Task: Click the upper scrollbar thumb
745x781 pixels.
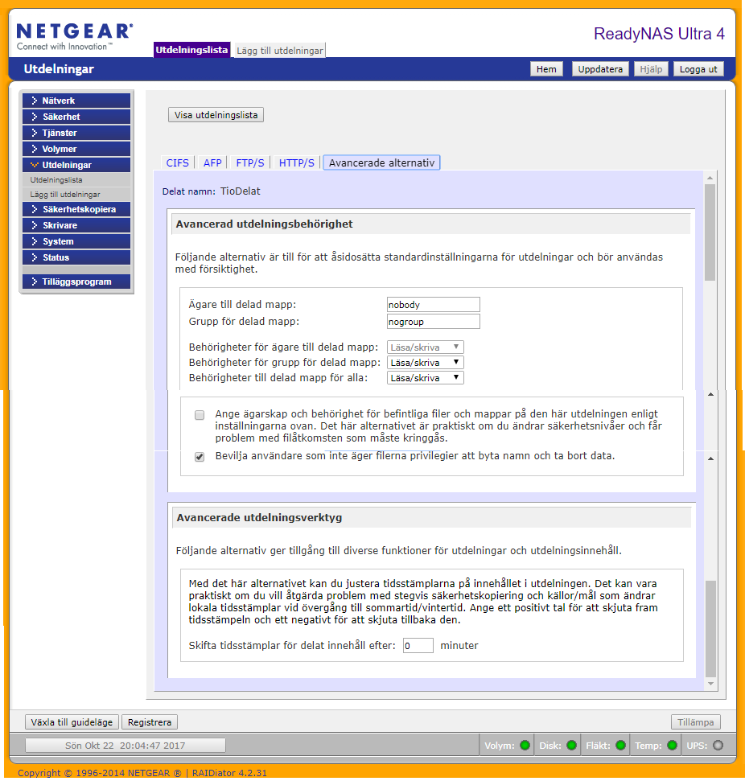Action: (710, 232)
